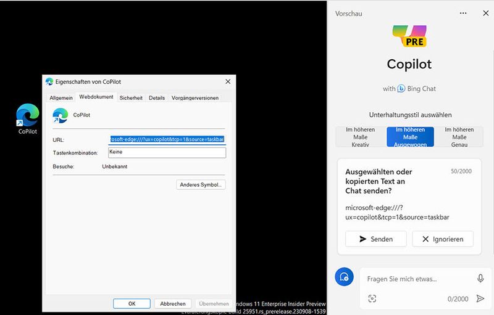Switch to the Allgemein tab

tap(61, 97)
